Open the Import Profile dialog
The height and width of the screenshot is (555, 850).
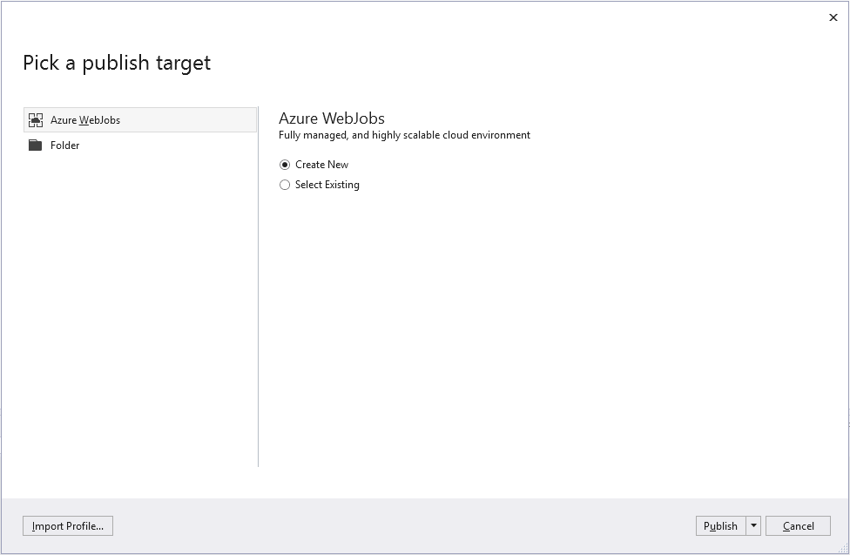(68, 525)
